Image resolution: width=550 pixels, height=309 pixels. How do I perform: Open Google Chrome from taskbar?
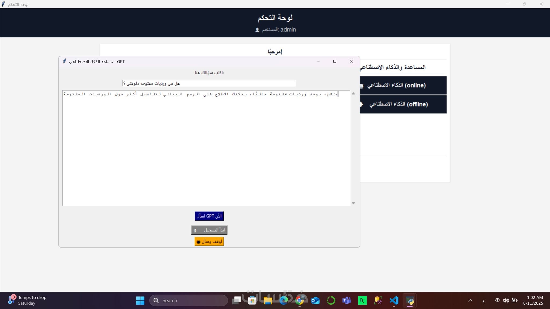pyautogui.click(x=299, y=300)
